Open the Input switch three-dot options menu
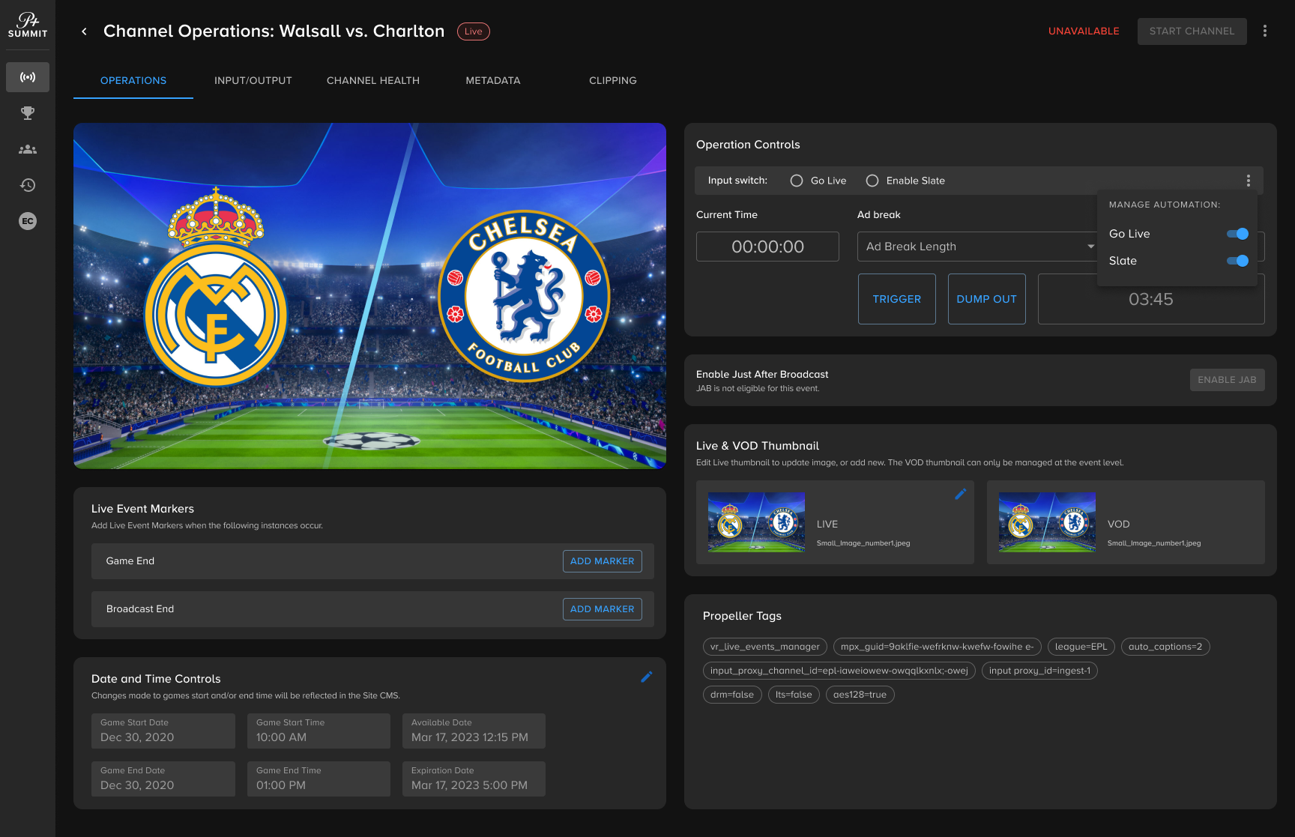 point(1249,181)
